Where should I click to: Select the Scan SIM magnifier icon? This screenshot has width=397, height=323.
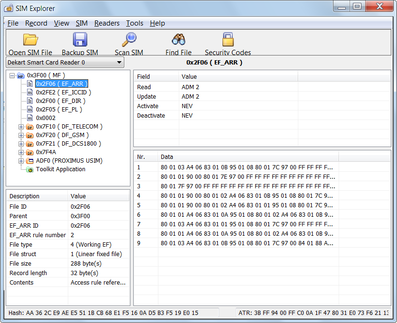click(129, 39)
